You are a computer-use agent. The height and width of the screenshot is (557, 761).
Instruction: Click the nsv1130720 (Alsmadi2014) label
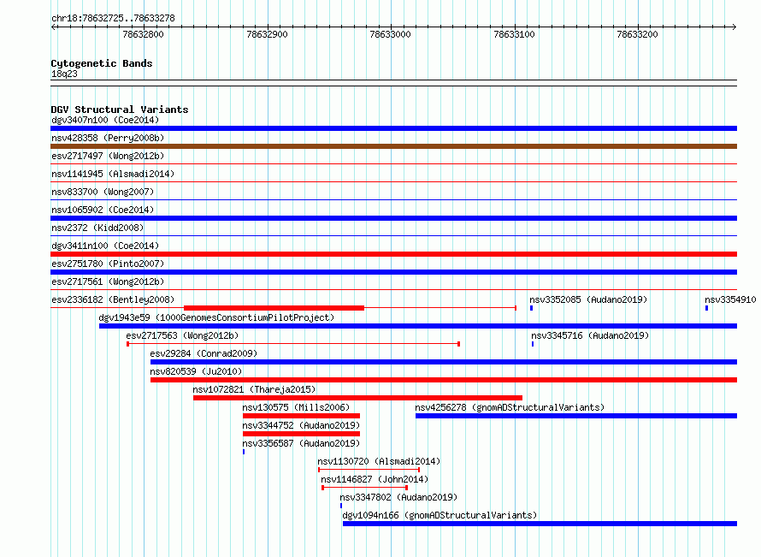click(x=379, y=461)
